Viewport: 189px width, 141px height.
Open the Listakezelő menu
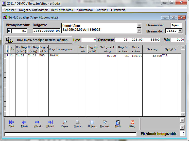pos(117,10)
